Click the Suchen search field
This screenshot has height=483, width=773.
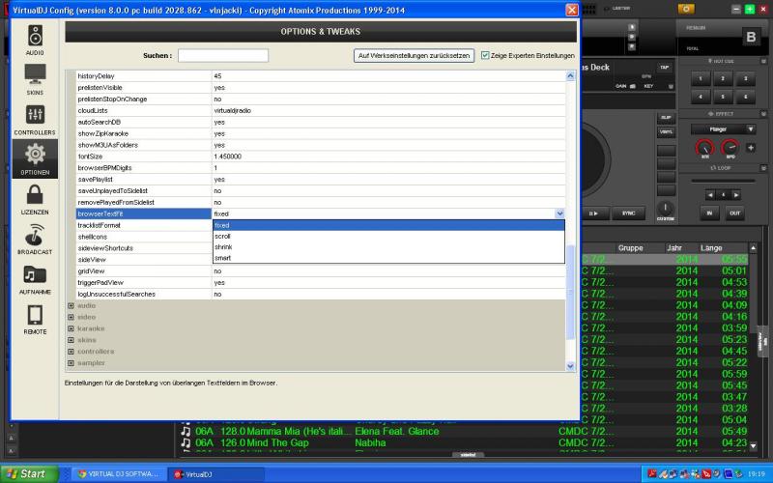coord(223,56)
